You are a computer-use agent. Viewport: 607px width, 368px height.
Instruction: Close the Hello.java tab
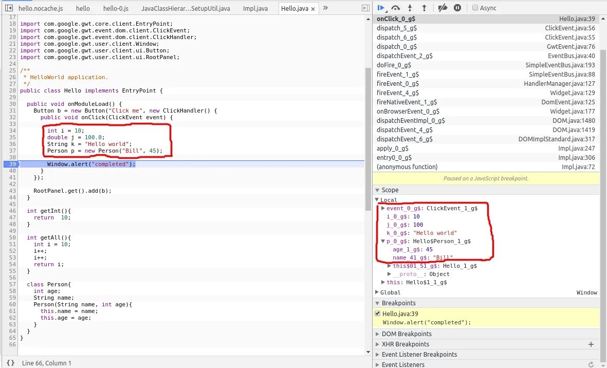(313, 9)
